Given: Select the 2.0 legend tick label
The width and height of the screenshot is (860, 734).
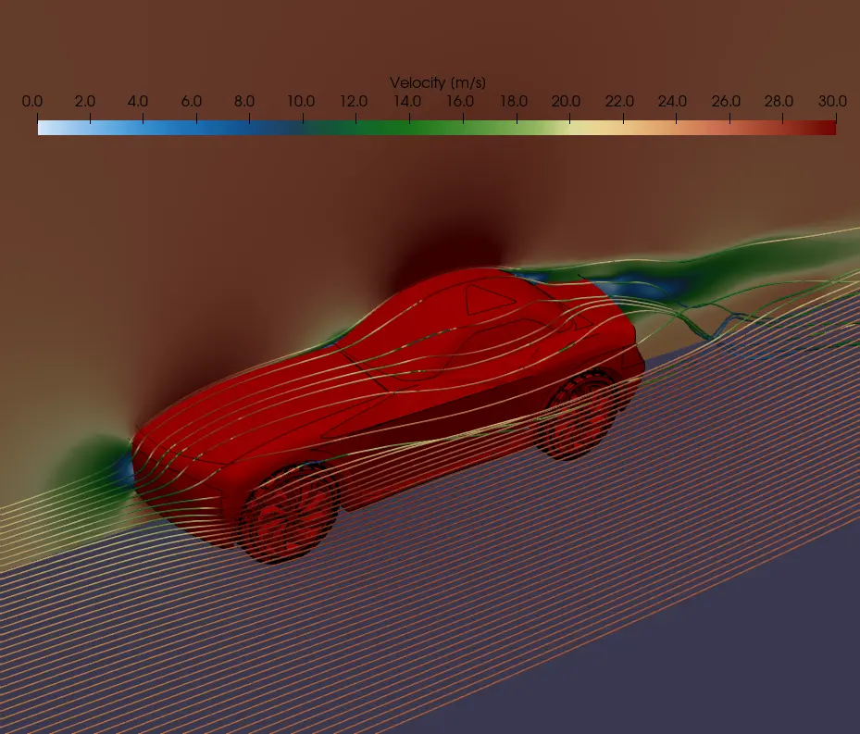Looking at the screenshot, I should (85, 102).
